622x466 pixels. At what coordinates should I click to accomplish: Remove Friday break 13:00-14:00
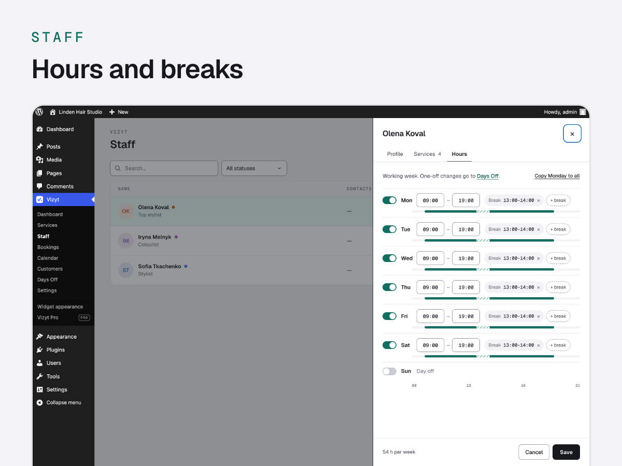538,316
